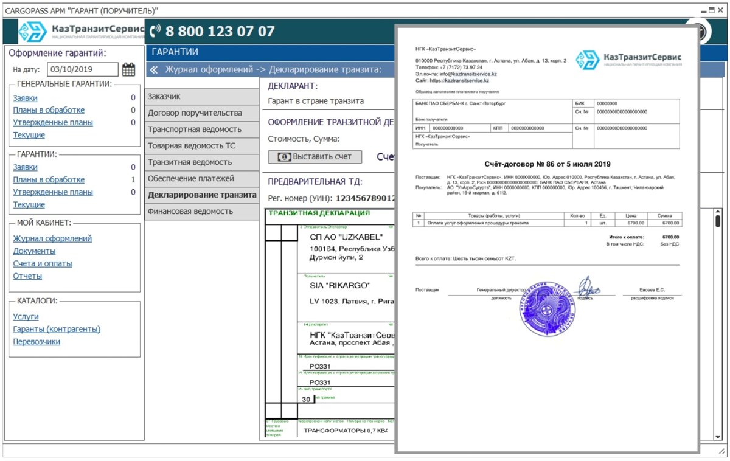Switch to Договор поручительства tab

202,113
